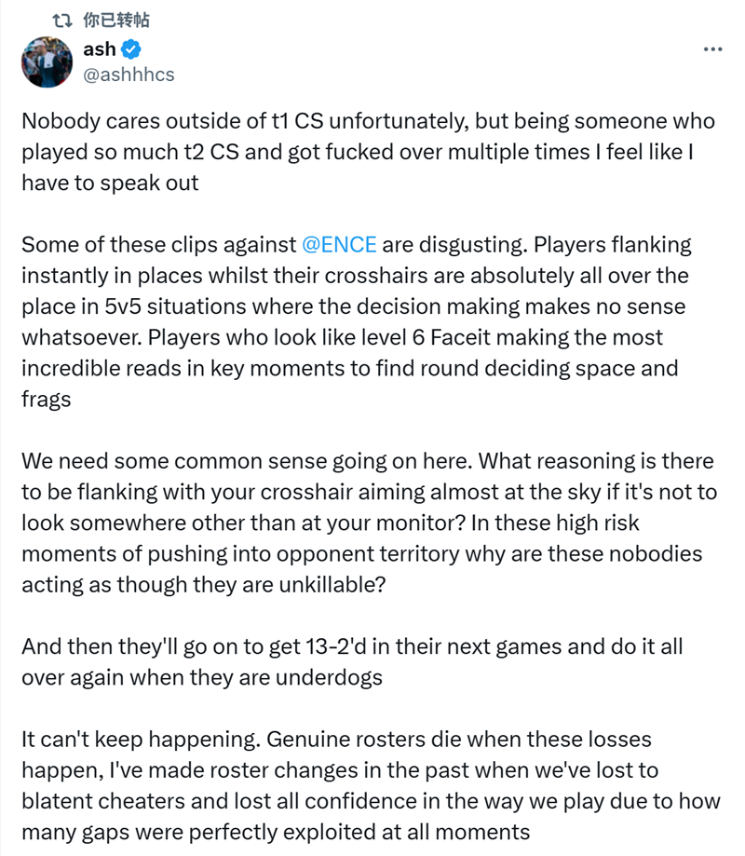Follow the @ENCE mention link

pos(339,245)
